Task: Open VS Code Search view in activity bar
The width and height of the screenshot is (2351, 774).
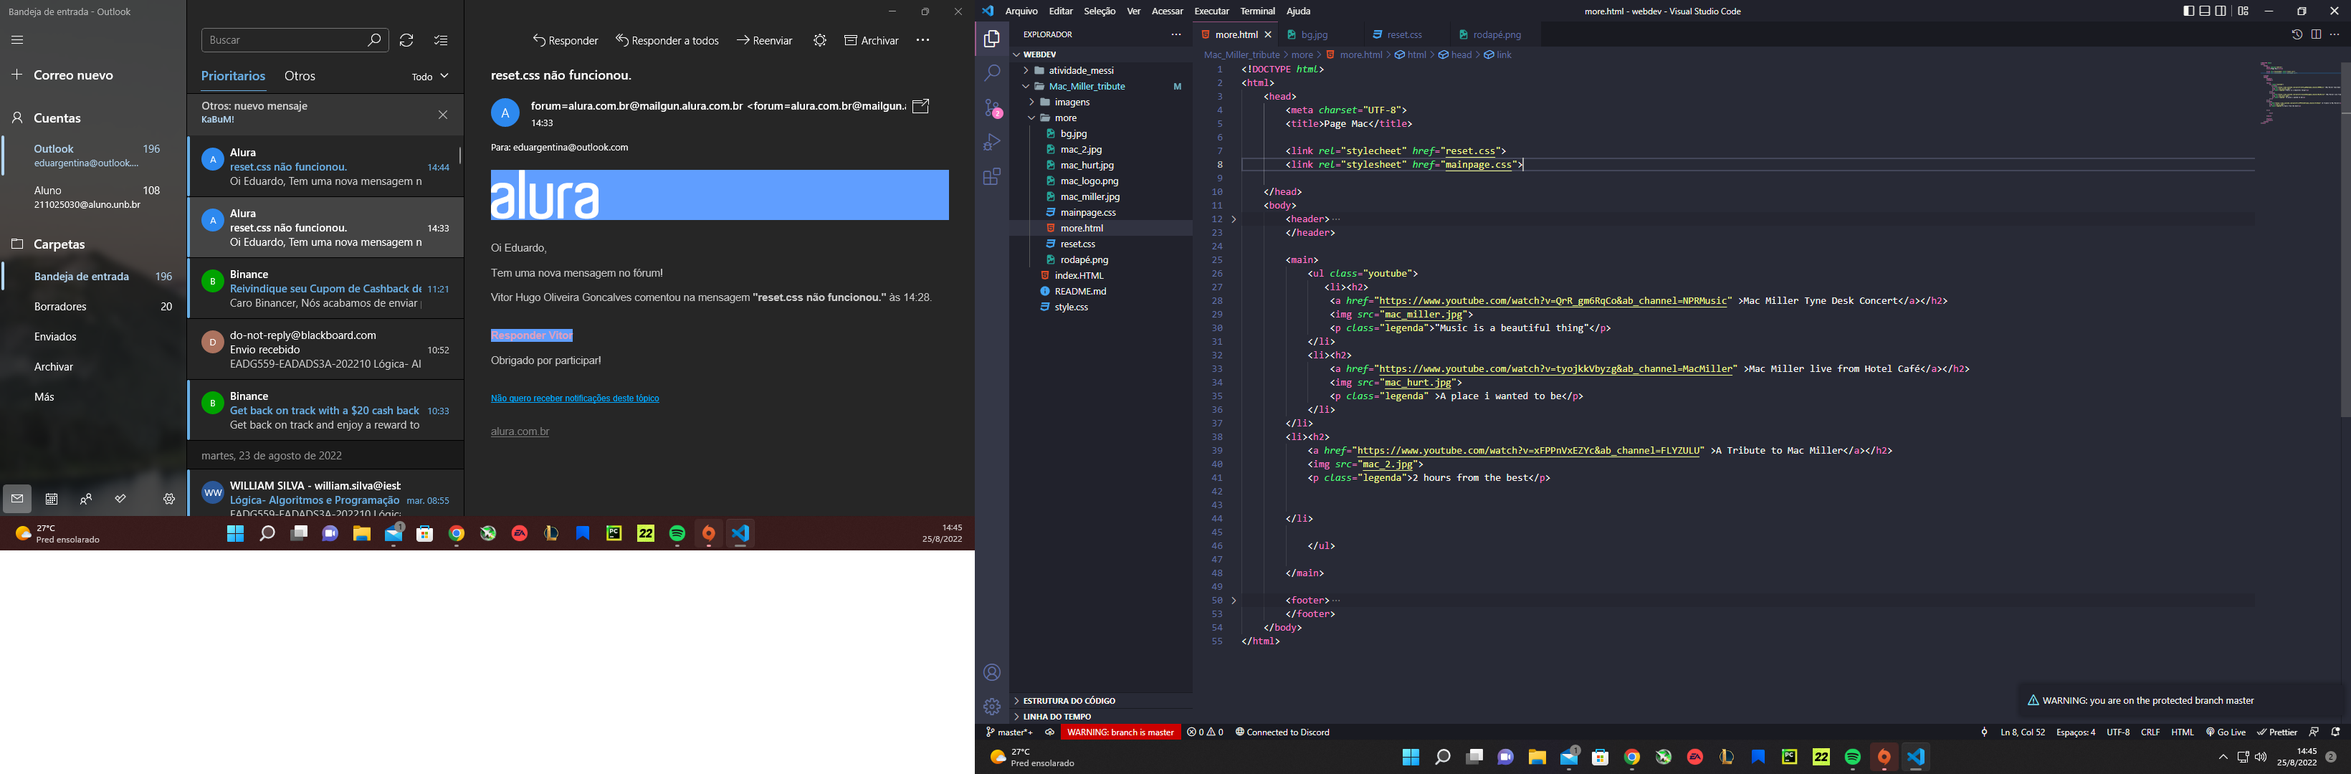Action: tap(992, 72)
